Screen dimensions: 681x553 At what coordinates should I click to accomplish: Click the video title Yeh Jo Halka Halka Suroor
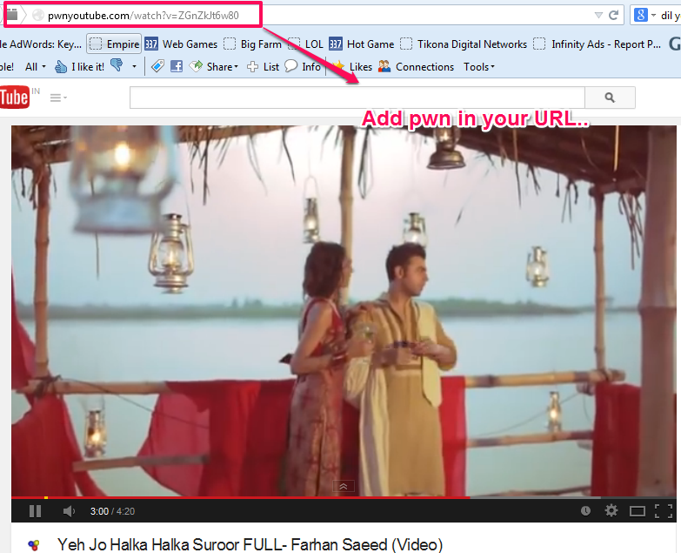click(250, 545)
